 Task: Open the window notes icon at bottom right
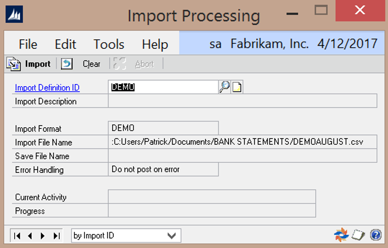[359, 235]
